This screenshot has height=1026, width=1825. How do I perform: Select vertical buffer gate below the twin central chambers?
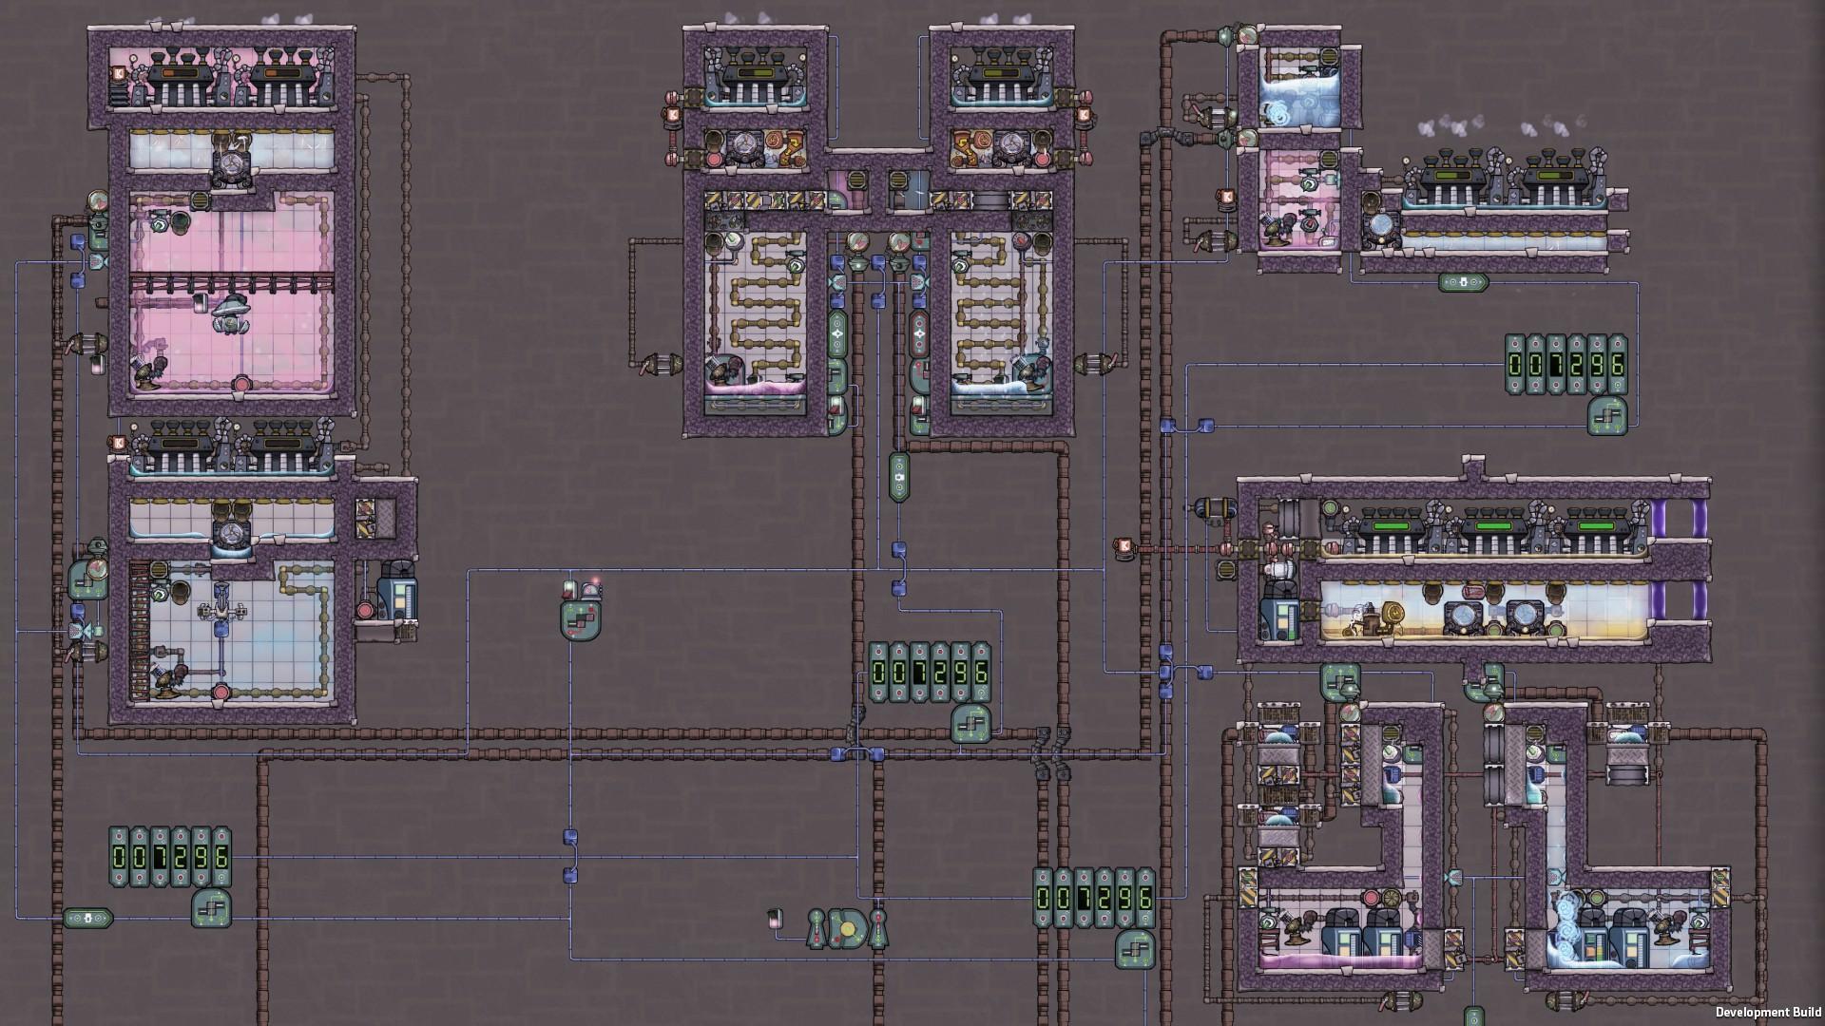pyautogui.click(x=899, y=475)
